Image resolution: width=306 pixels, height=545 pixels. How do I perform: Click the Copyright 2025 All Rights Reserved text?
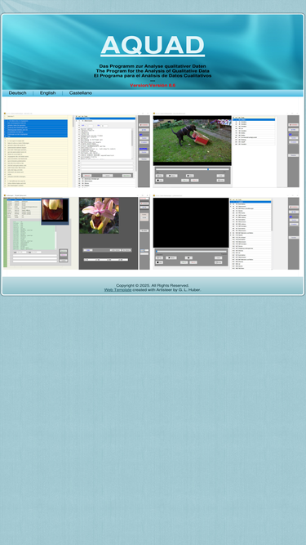(x=153, y=285)
